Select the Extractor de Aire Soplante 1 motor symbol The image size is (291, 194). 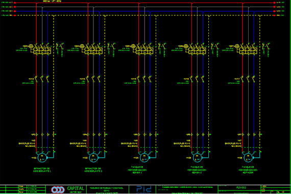tap(42, 157)
